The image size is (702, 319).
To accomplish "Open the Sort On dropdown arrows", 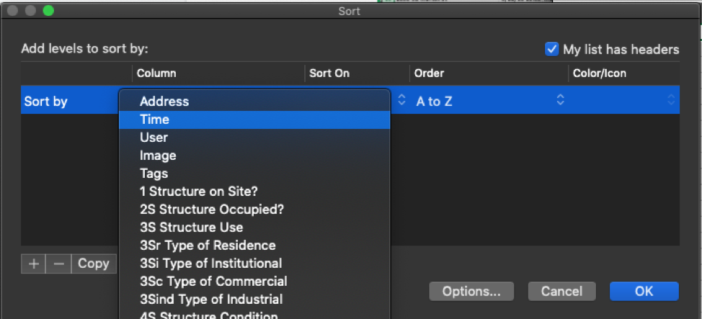I will (402, 102).
